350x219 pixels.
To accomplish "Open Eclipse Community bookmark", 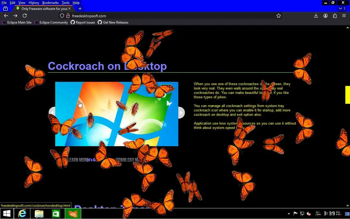I will coord(51,22).
